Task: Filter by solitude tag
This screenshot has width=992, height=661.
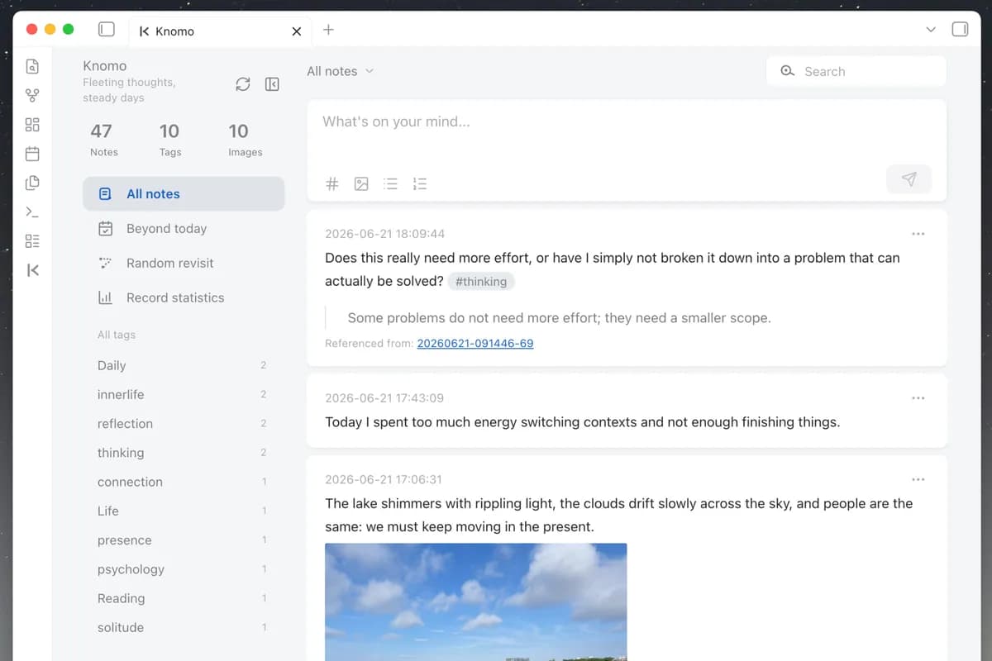Action: point(182,627)
